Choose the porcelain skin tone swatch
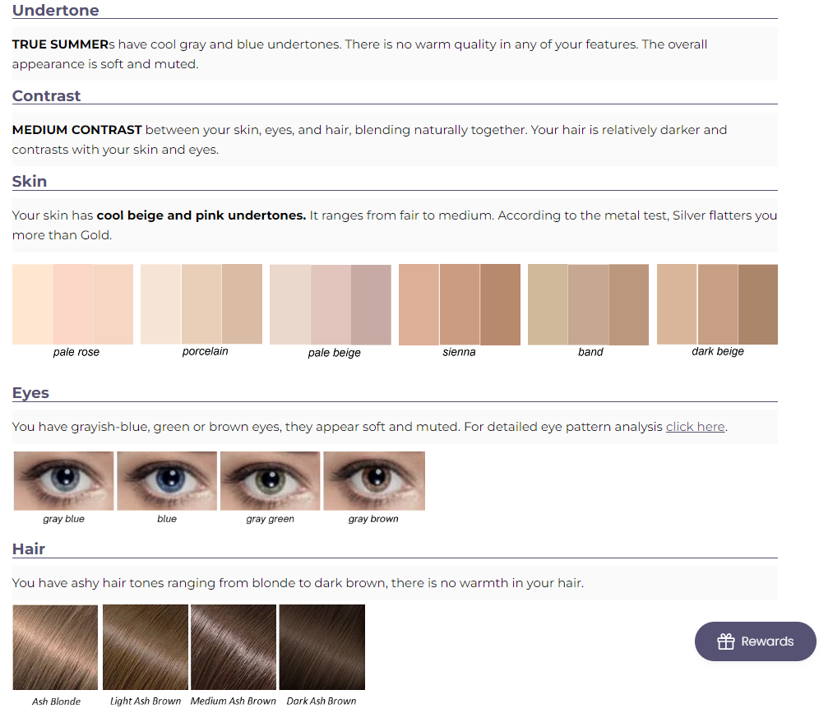The image size is (819, 713). pyautogui.click(x=201, y=304)
